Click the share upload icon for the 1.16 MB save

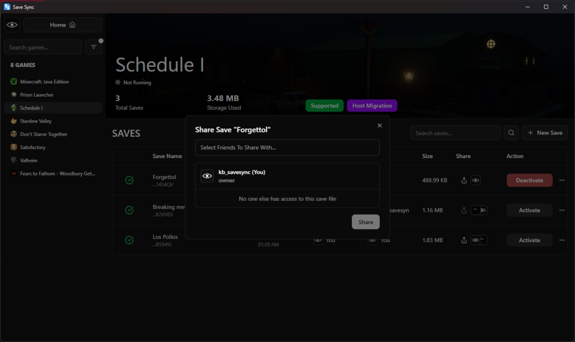pos(464,210)
